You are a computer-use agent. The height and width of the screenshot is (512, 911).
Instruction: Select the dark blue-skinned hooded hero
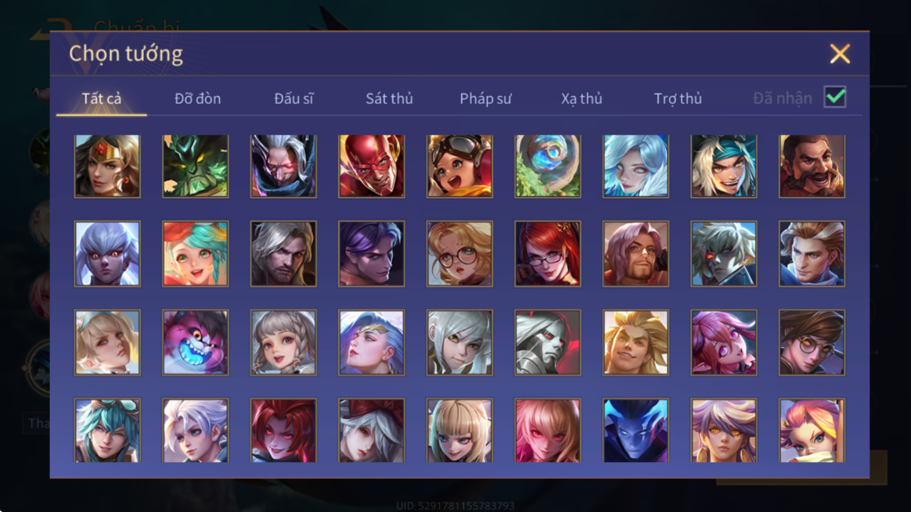pyautogui.click(x=636, y=431)
